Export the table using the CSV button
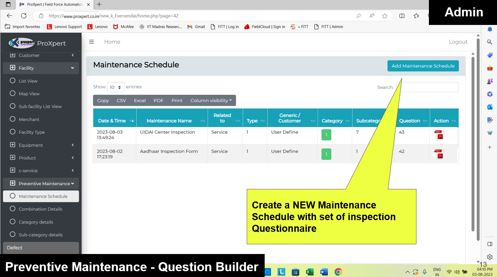Viewport: 497px width, 277px height. click(x=121, y=101)
